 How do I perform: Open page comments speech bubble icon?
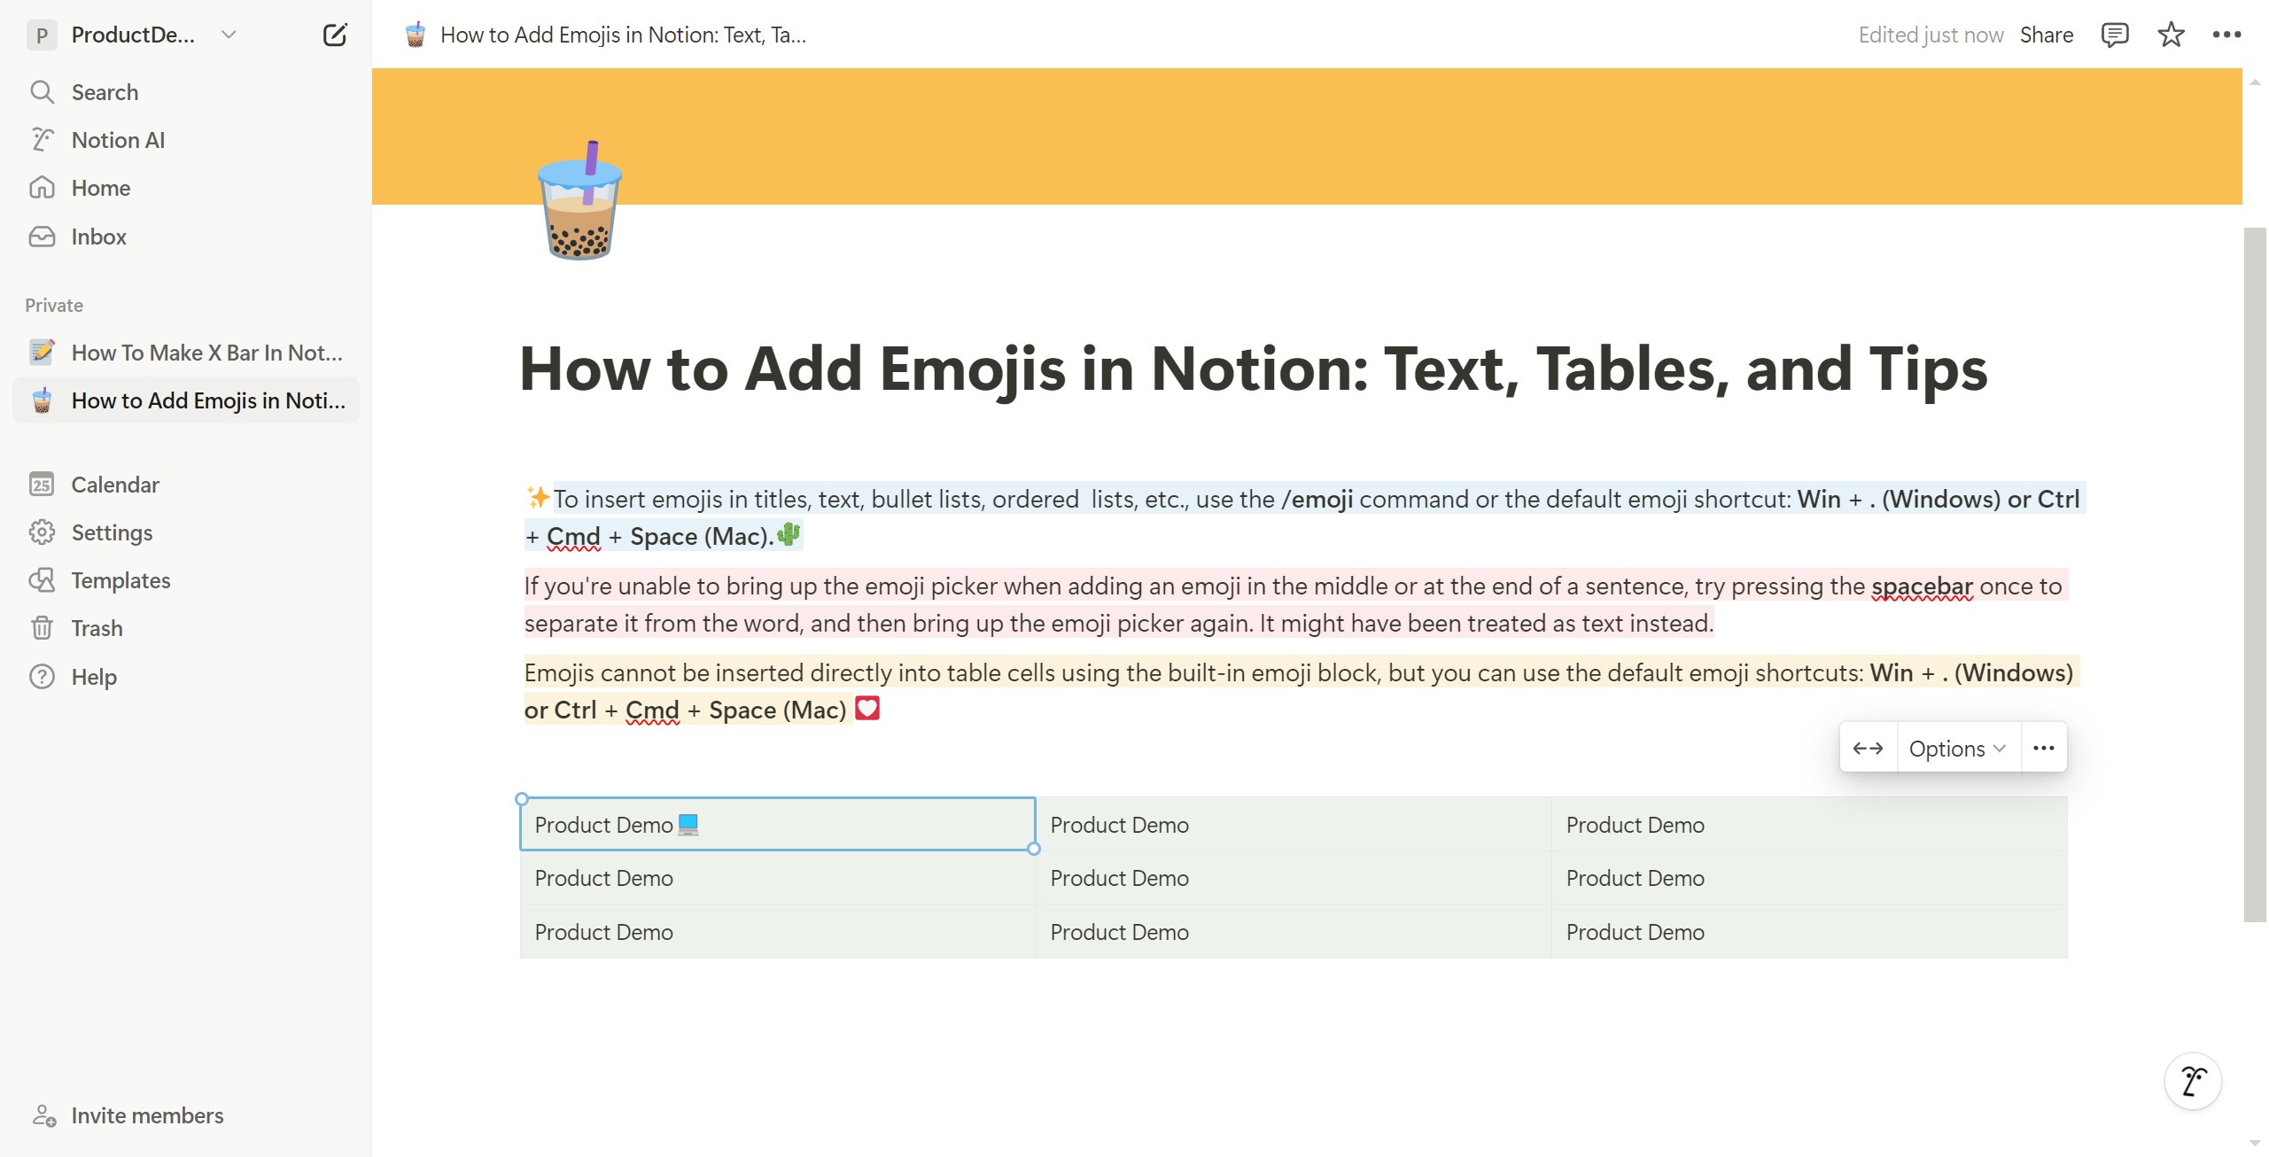click(2115, 35)
